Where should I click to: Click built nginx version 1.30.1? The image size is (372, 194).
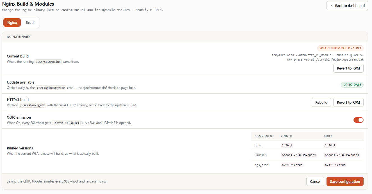click(x=330, y=145)
